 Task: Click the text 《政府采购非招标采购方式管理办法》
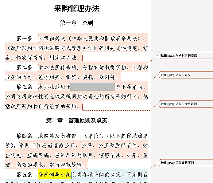pos(52,48)
